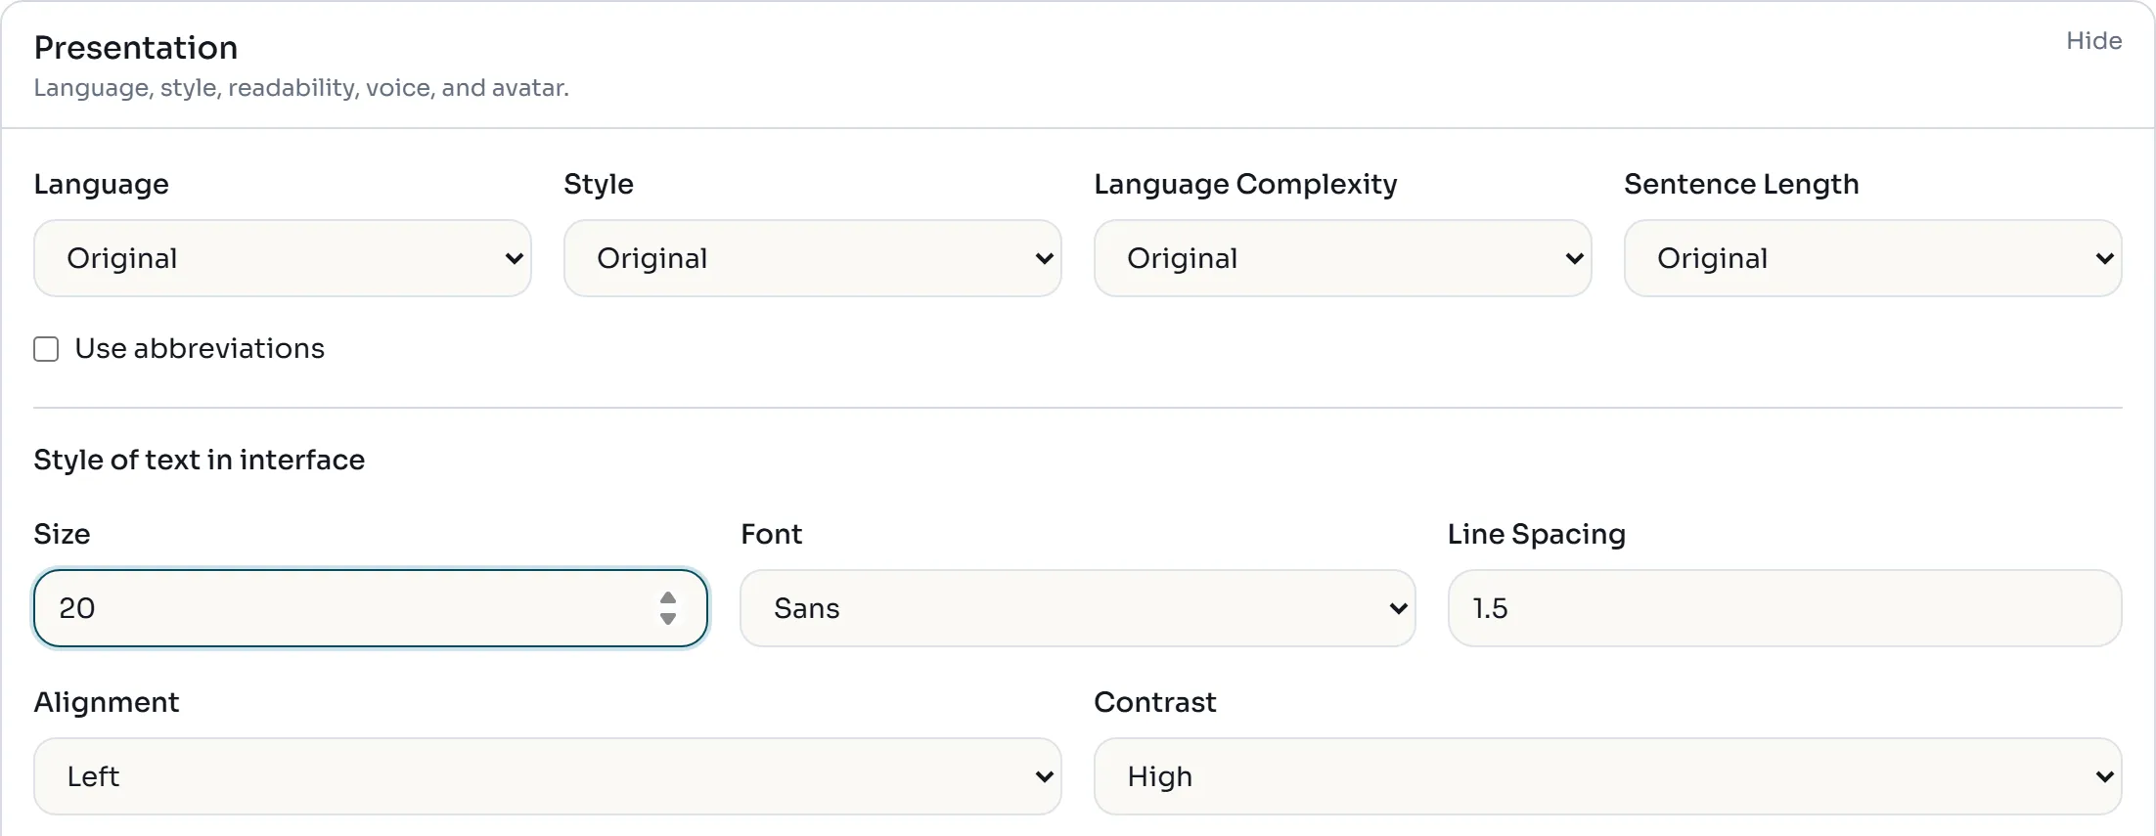Click the Sentence Length label
This screenshot has width=2156, height=836.
click(x=1742, y=184)
